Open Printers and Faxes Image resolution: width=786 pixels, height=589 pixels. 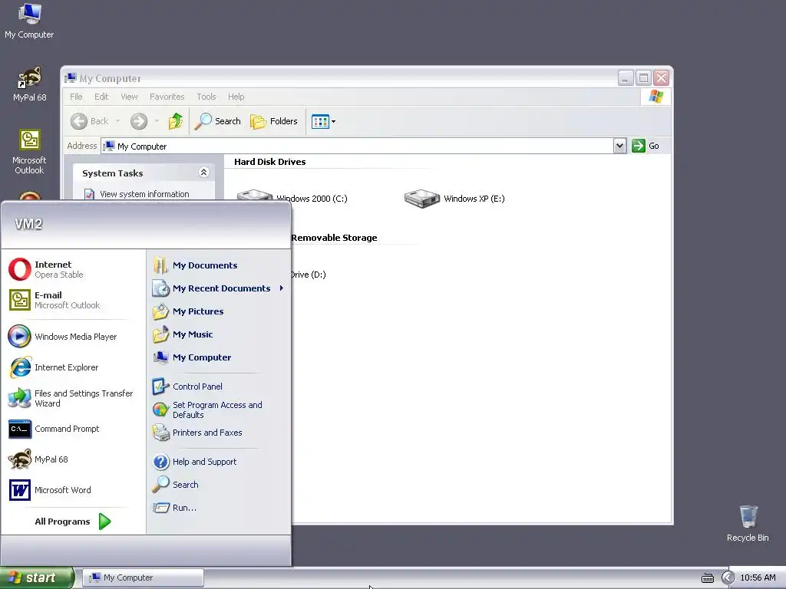[x=219, y=433]
